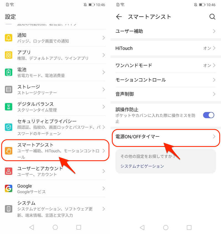This screenshot has width=221, height=234.
Task: Open the ユーザー補助 menu entry
Action: (165, 31)
